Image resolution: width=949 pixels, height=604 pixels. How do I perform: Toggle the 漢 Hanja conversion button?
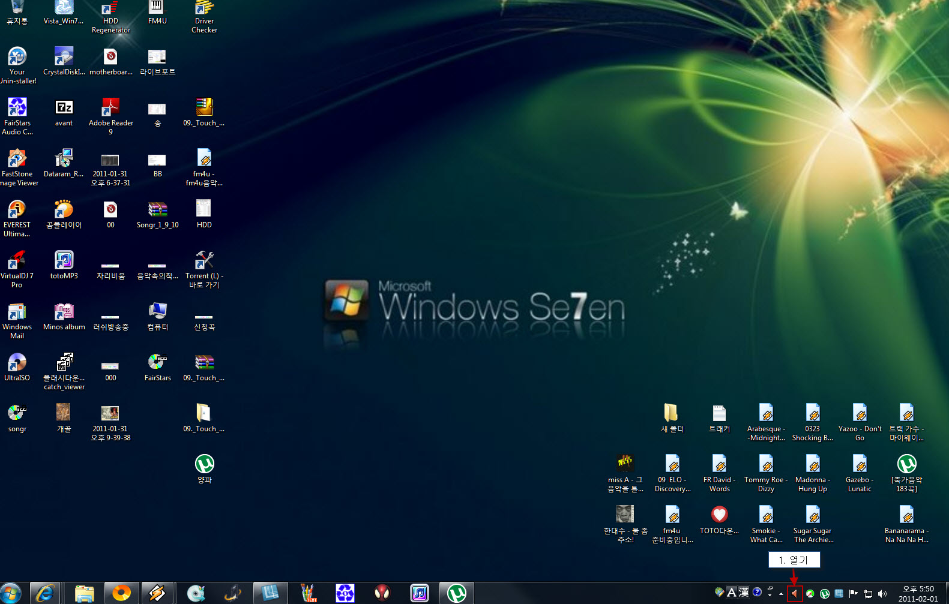click(x=744, y=593)
